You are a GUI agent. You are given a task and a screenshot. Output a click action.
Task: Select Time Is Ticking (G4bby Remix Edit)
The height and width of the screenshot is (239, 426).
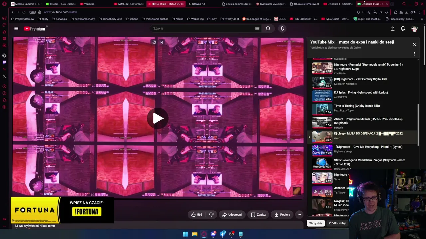(363, 108)
